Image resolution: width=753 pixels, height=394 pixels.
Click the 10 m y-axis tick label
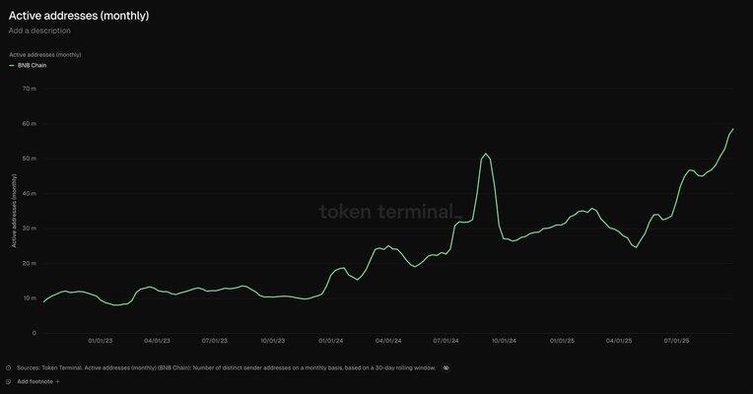[31, 297]
